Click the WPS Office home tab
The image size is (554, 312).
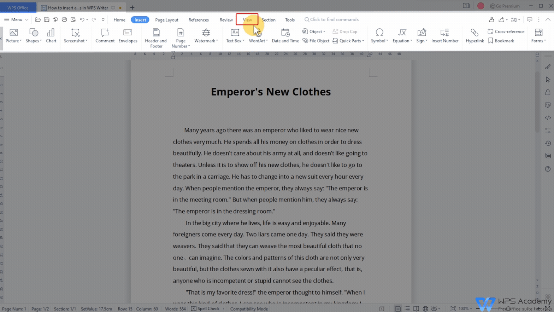18,7
